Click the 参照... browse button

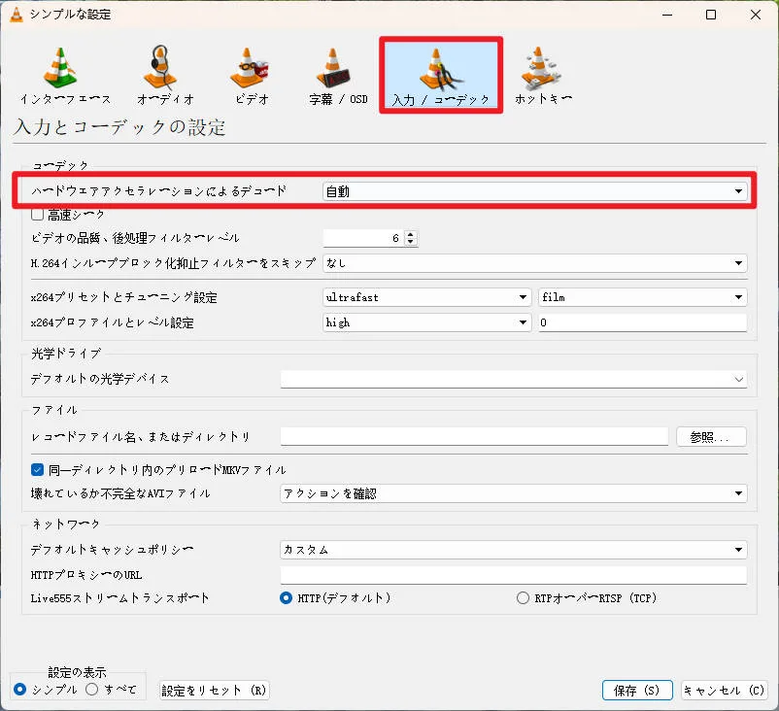711,437
